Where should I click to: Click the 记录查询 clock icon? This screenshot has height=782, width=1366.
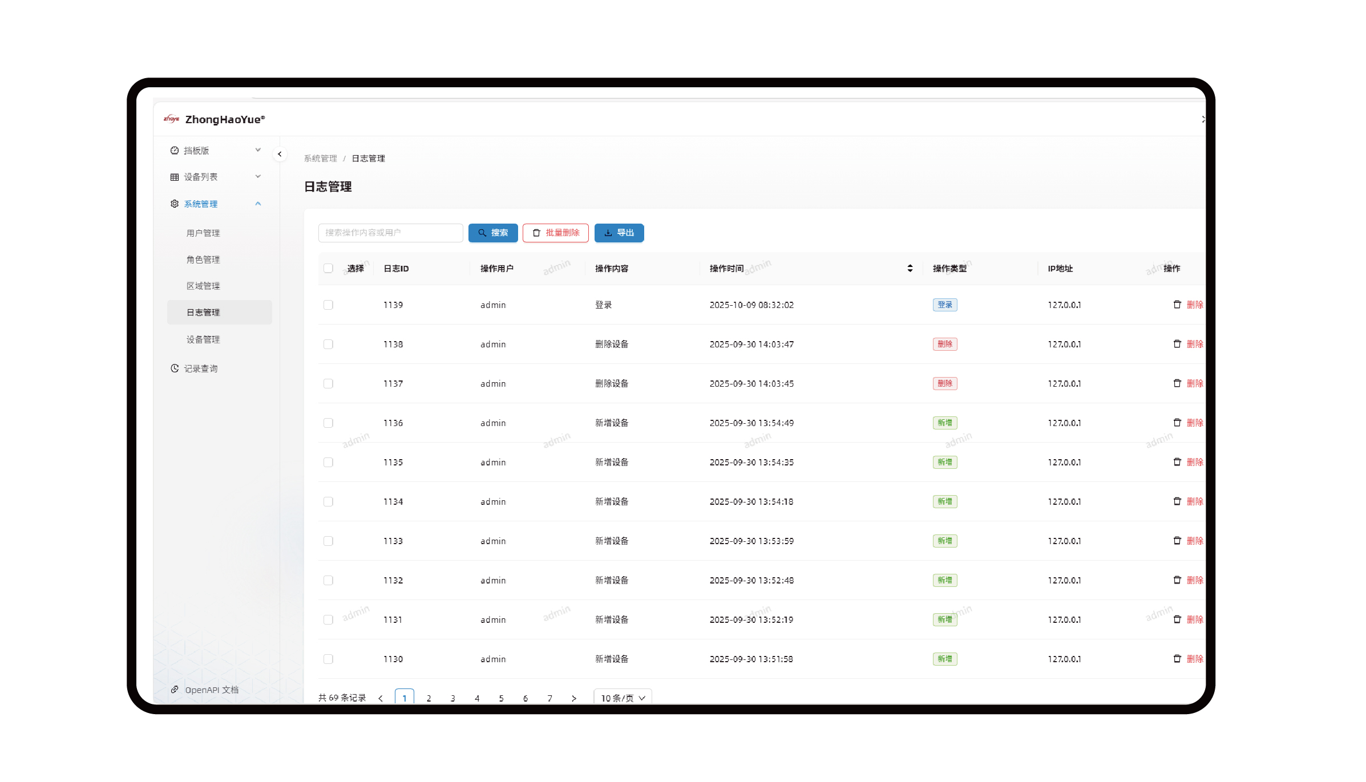pos(175,368)
